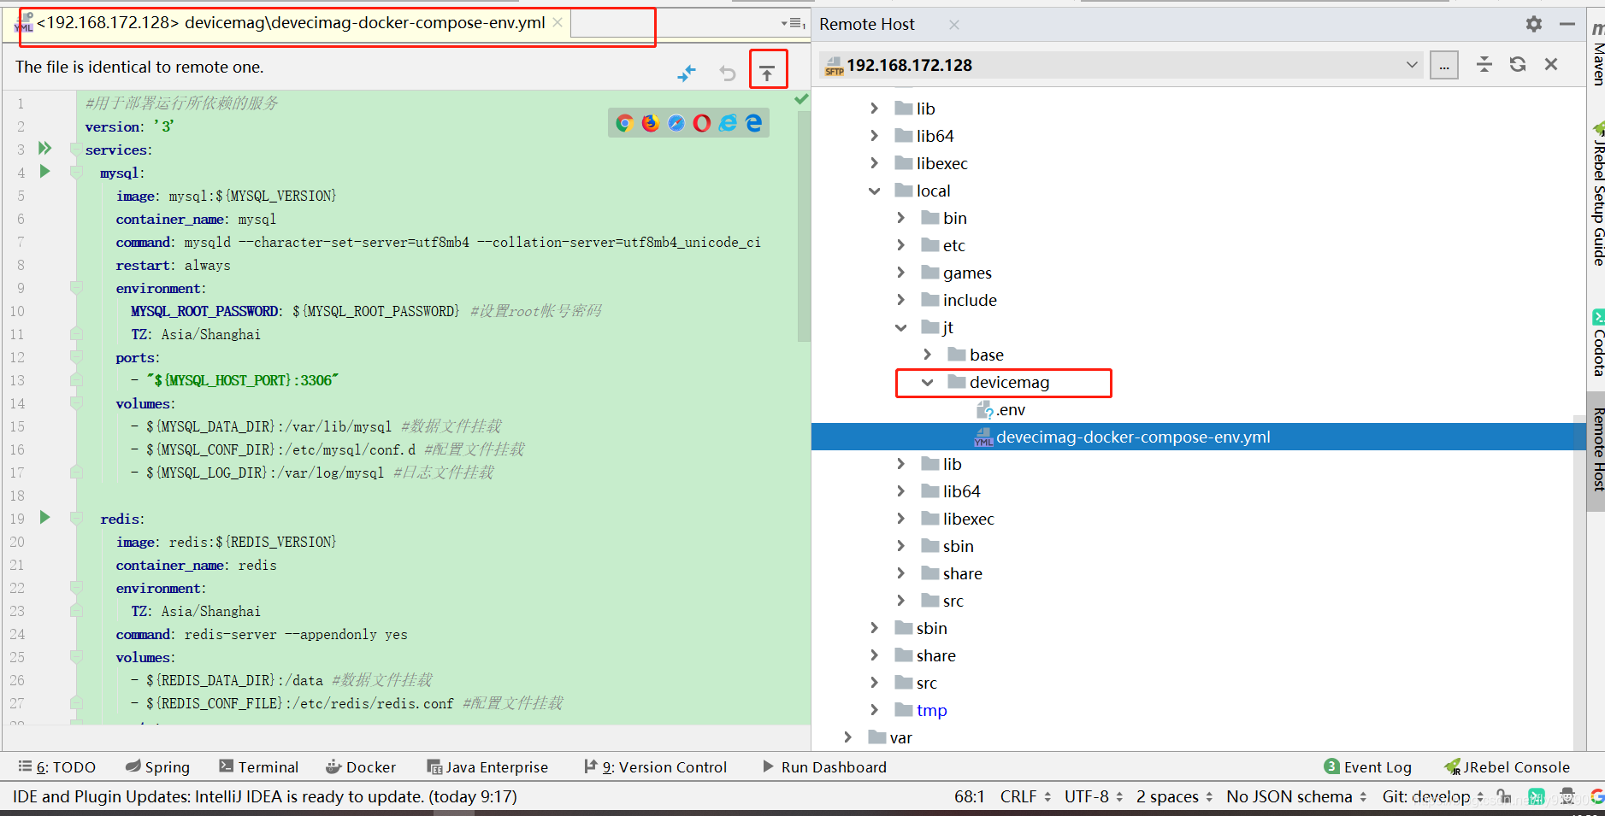The image size is (1605, 816).
Task: Open the Codota side tool window
Action: pyautogui.click(x=1597, y=343)
